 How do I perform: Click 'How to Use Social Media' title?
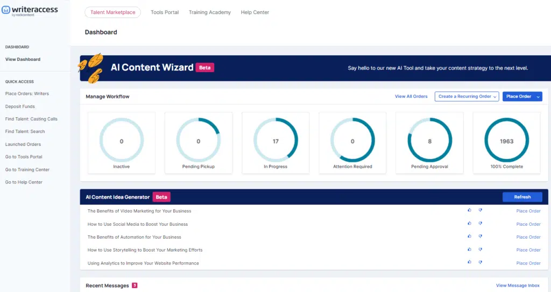pos(137,224)
